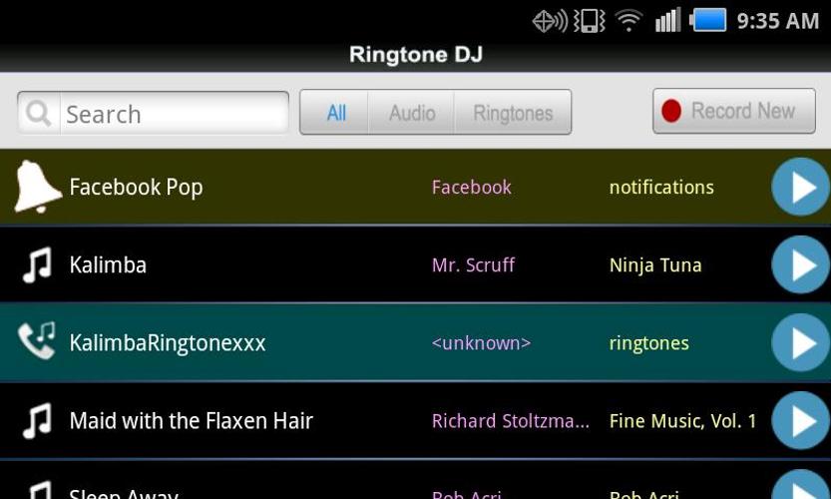The image size is (831, 499).
Task: Switch to the Ringtones filter tab
Action: 513,113
